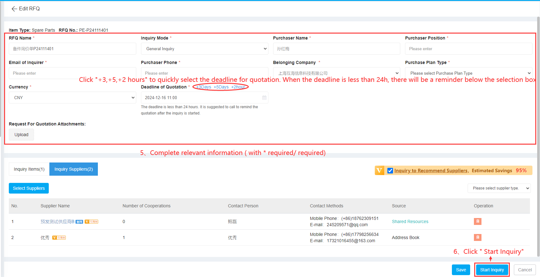Switch to Inquiry Items(1) tab
The height and width of the screenshot is (277, 540).
[29, 169]
